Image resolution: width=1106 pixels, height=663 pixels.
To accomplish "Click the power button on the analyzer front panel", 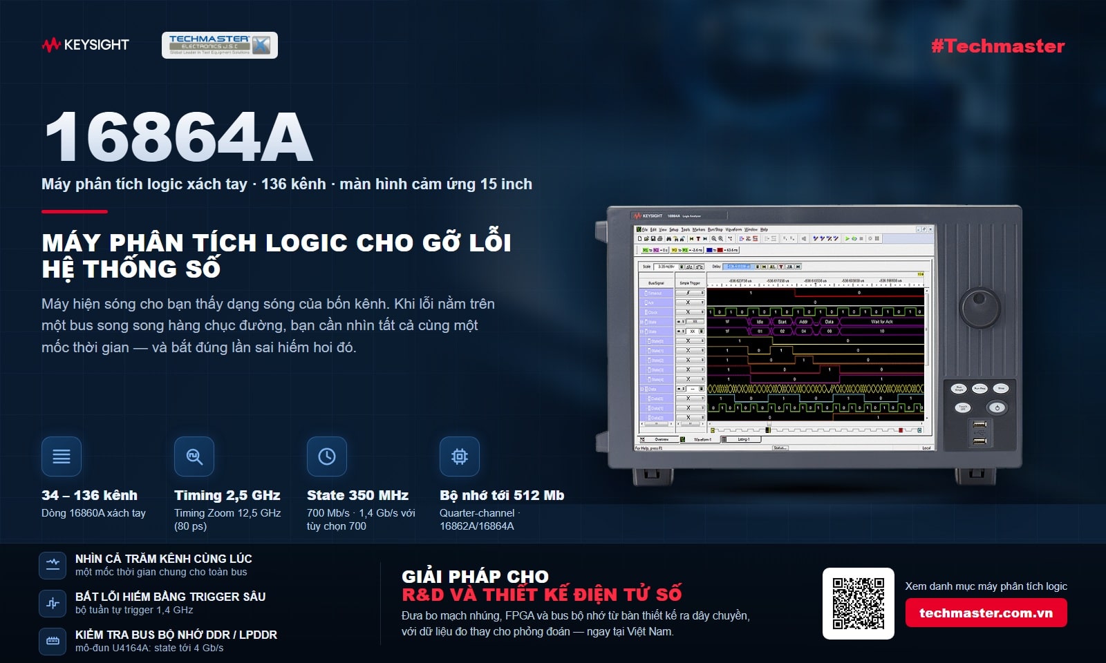I will coord(997,407).
